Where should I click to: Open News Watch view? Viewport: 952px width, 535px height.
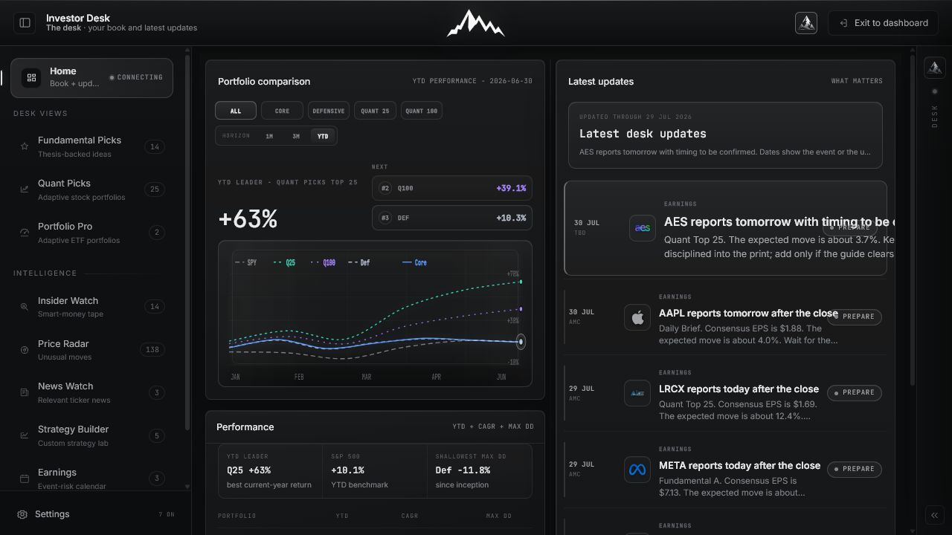point(91,392)
